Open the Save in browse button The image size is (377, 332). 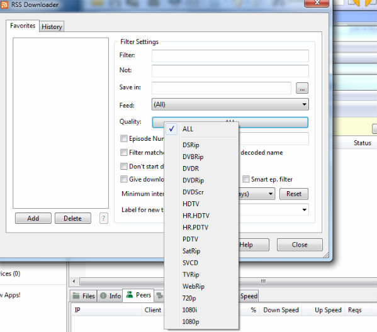click(302, 88)
